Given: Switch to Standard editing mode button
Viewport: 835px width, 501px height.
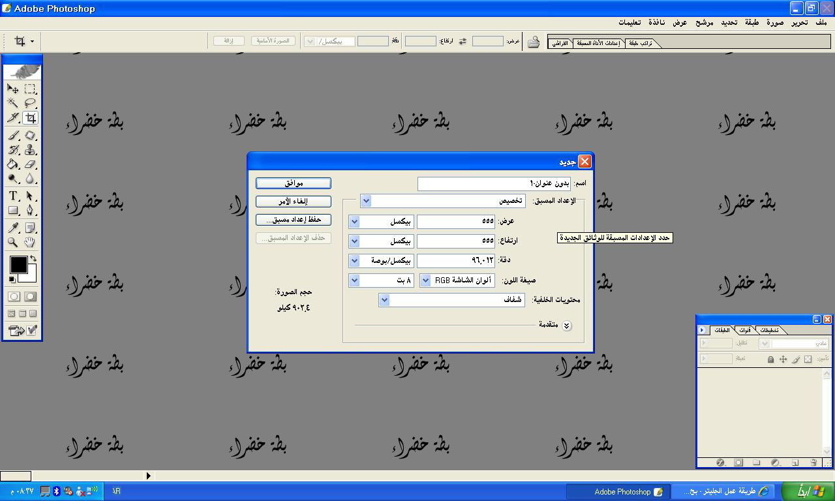Looking at the screenshot, I should (14, 296).
